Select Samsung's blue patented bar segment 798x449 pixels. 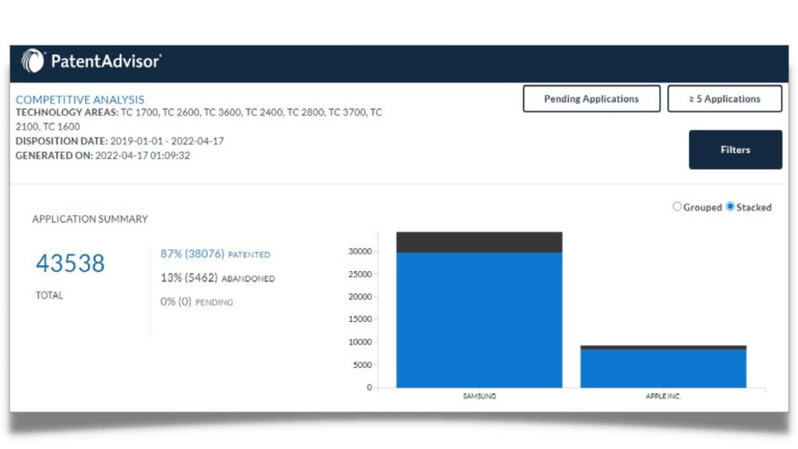click(479, 320)
